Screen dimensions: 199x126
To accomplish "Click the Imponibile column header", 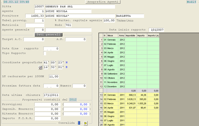I will pos(130,35).
